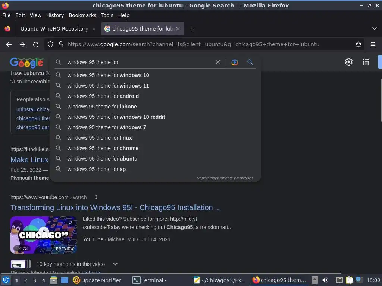Go back to the previous page
This screenshot has width=382, height=286.
(x=9, y=45)
